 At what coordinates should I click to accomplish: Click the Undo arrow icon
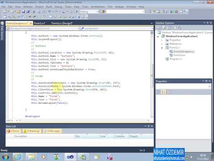coord(49,12)
